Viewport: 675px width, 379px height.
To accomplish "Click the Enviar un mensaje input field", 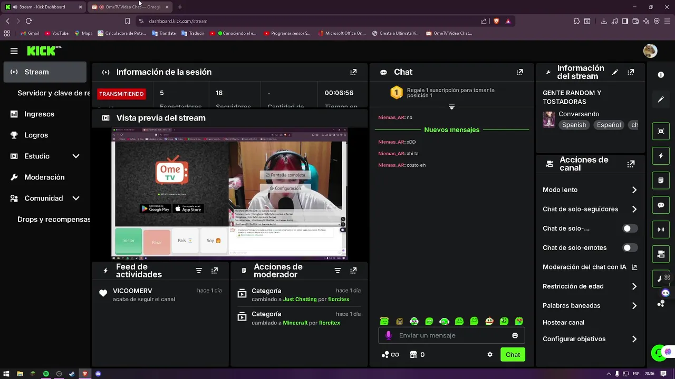I will 452,335.
